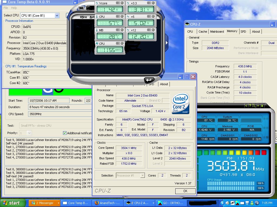The width and height of the screenshot is (277, 207).
Task: Click the Xfire return arrow button
Action: [149, 80]
